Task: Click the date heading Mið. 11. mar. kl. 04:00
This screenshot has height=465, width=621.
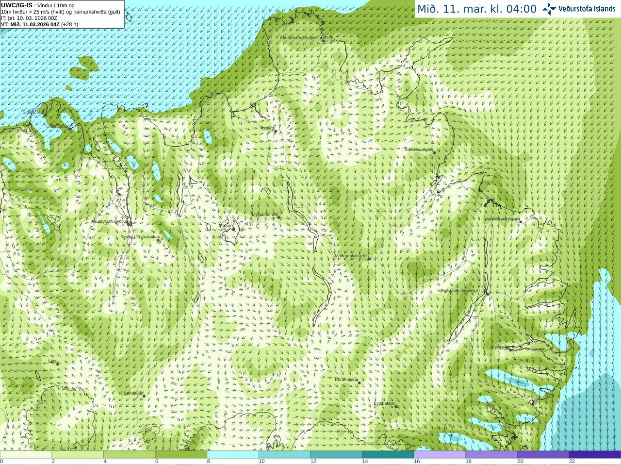Action: tap(477, 9)
